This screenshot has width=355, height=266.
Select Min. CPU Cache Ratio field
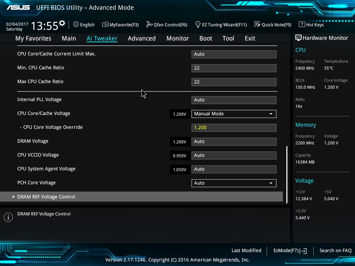tap(234, 68)
